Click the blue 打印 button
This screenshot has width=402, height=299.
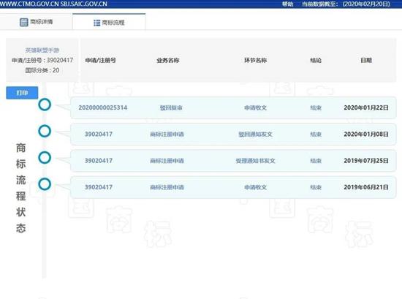[x=22, y=93]
